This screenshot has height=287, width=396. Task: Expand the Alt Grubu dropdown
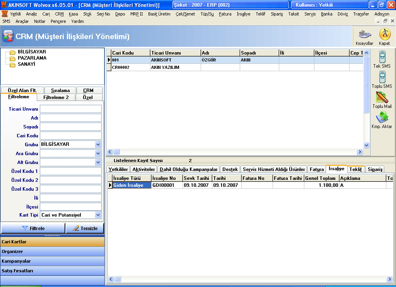pyautogui.click(x=98, y=162)
